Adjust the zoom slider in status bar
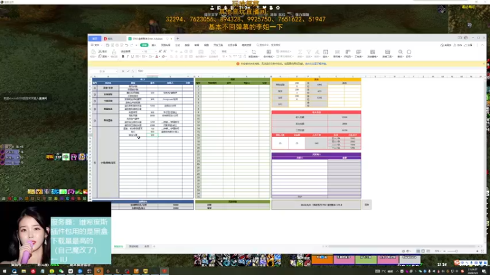Screen dimensions: 490x275 point(456,251)
